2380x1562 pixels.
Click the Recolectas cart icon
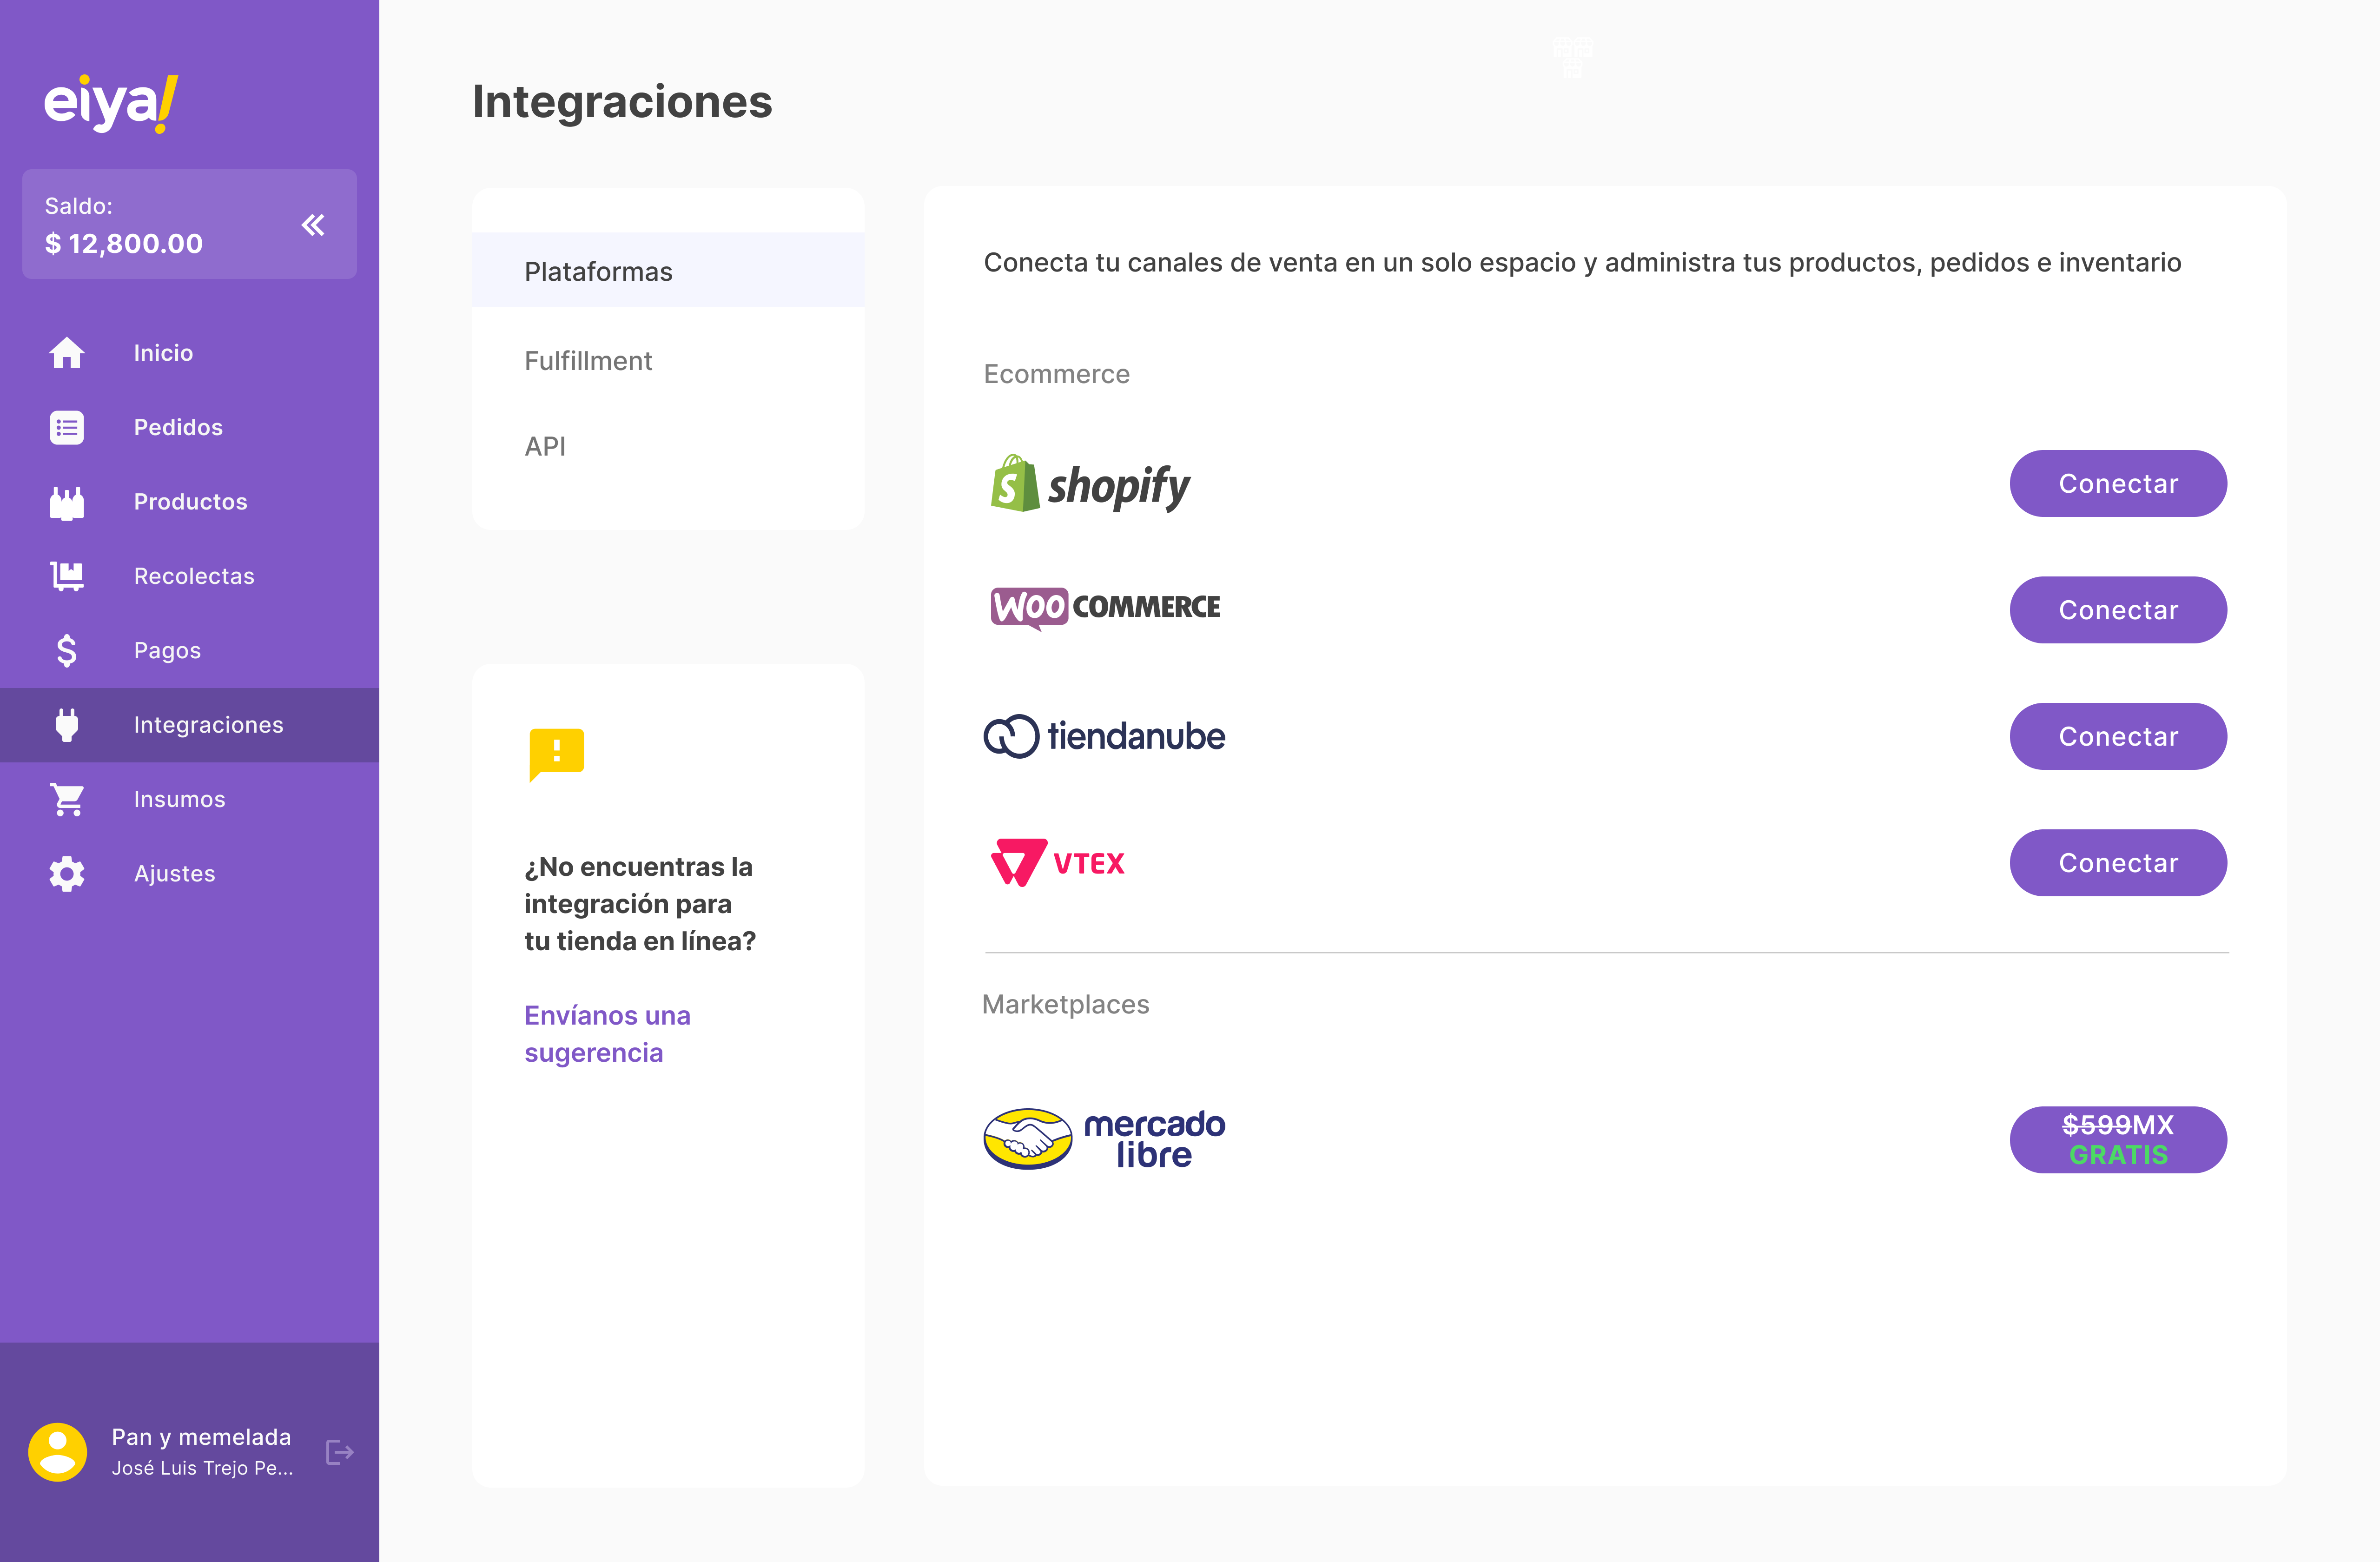(x=67, y=576)
